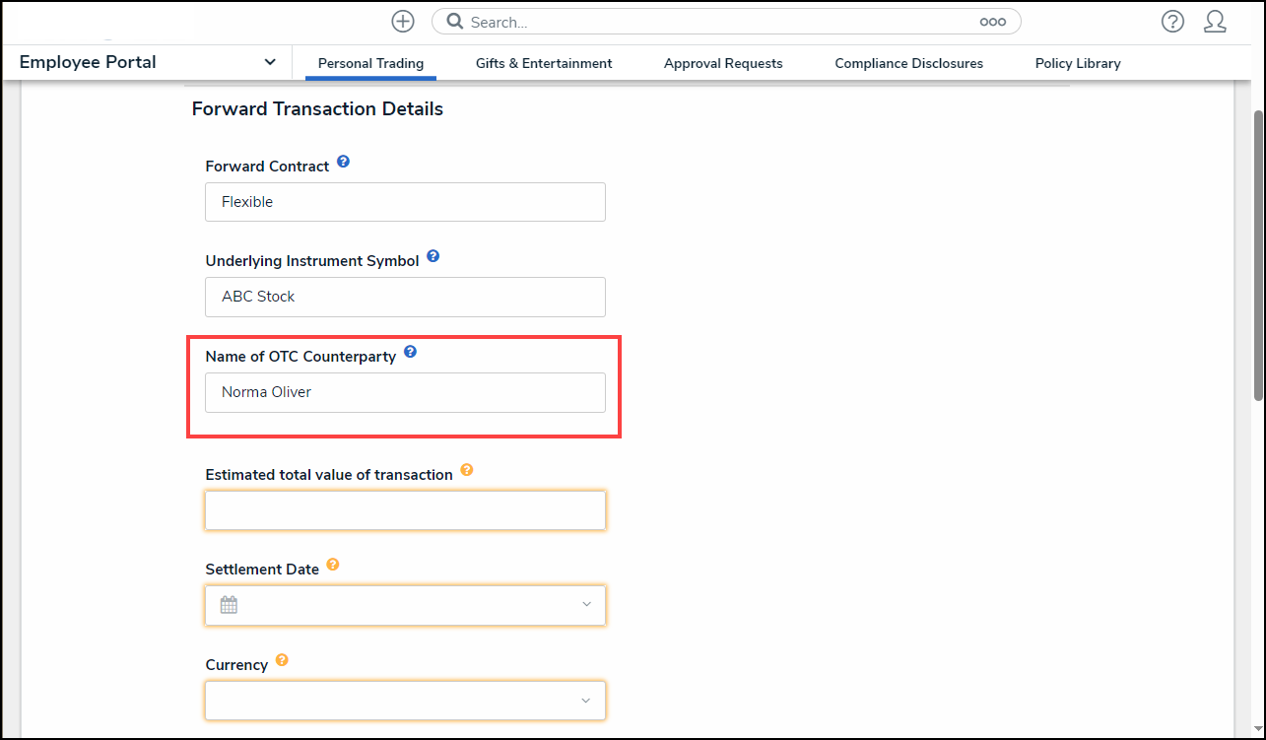1266x740 pixels.
Task: Show help tooltip for Currency field
Action: (282, 660)
